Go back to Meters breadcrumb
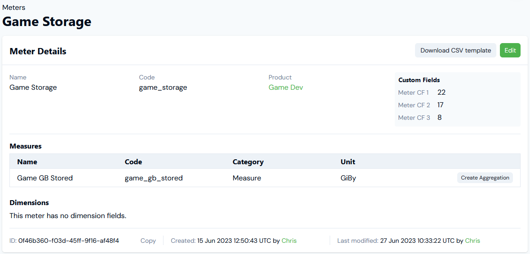Screen dimensions: 530x254 [13, 7]
